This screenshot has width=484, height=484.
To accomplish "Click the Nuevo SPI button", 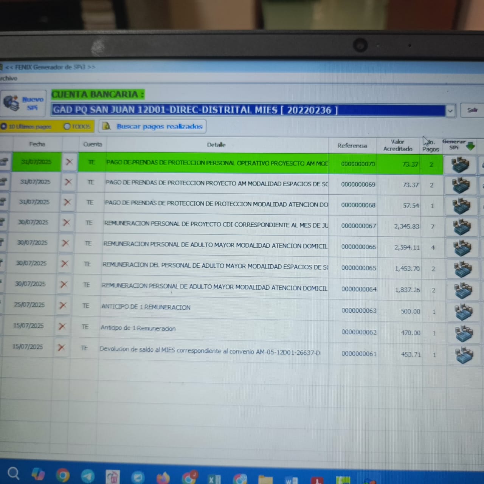I will tap(23, 103).
